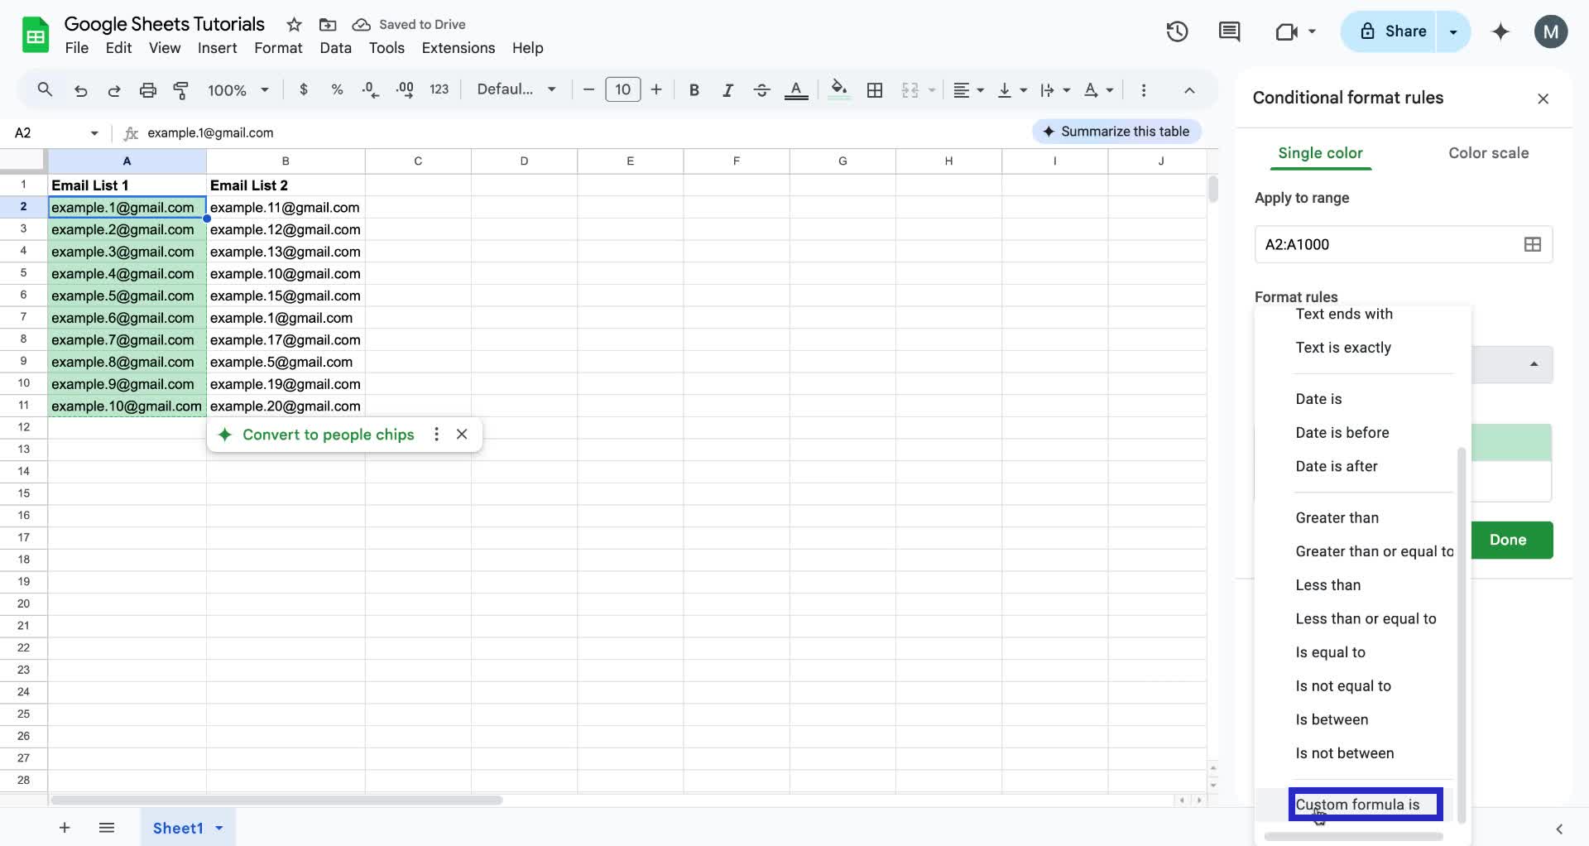
Task: Open the borders menu
Action: (874, 89)
